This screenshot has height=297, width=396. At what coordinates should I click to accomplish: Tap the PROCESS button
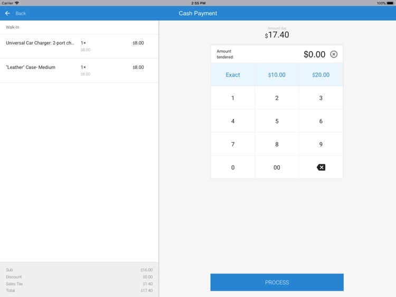[277, 282]
